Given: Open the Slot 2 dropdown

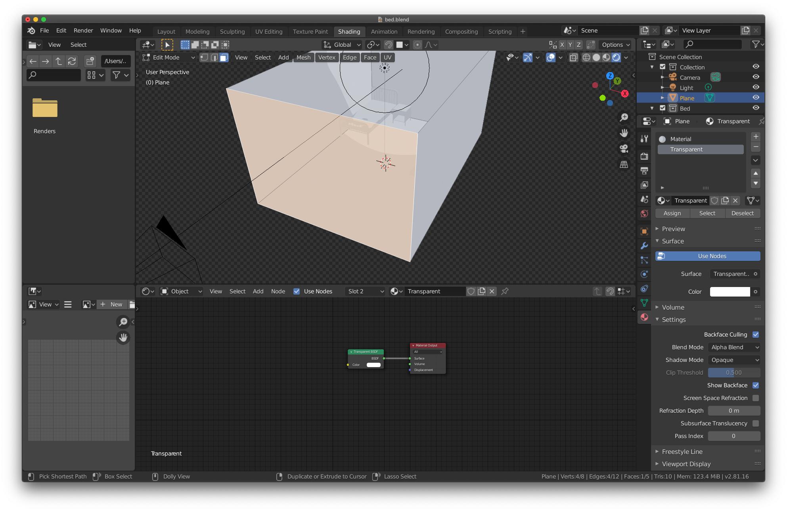Looking at the screenshot, I should pyautogui.click(x=366, y=291).
